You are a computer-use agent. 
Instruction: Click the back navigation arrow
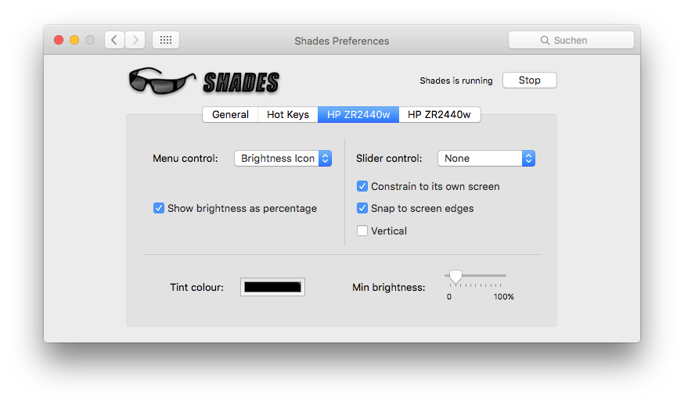115,40
